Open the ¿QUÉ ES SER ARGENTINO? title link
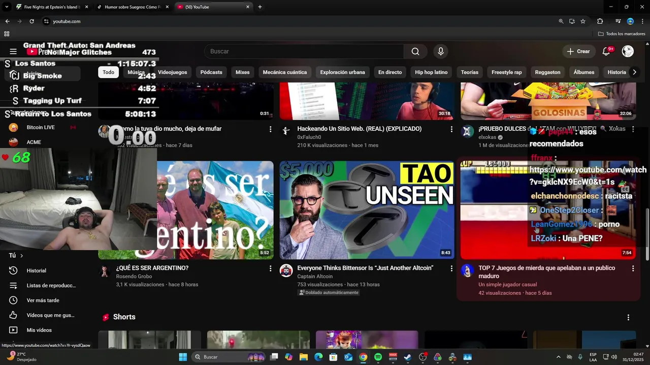Viewport: 650px width, 365px height. [x=152, y=268]
